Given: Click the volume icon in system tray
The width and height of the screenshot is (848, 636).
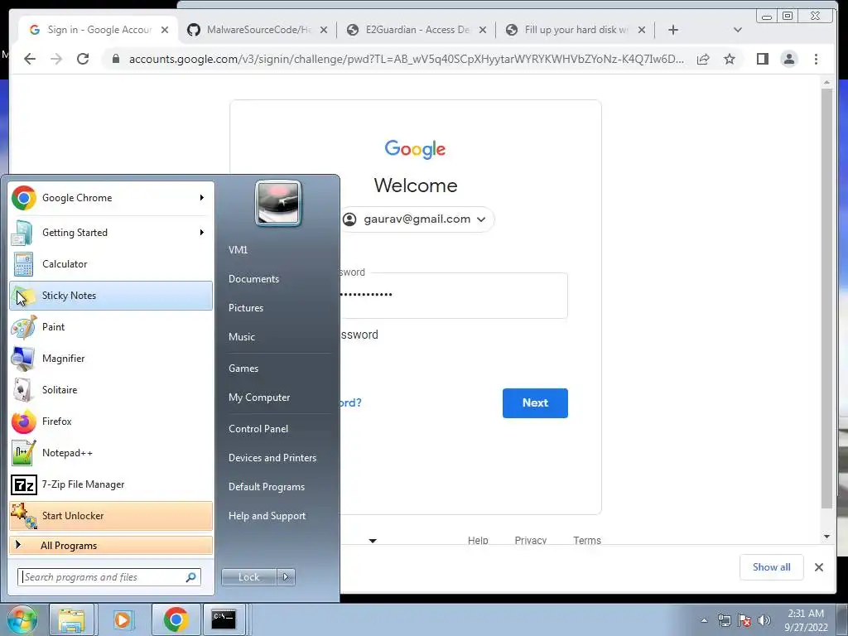Looking at the screenshot, I should click(x=764, y=620).
